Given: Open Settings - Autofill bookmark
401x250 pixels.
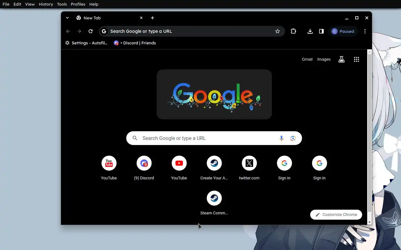Looking at the screenshot, I should [x=86, y=43].
